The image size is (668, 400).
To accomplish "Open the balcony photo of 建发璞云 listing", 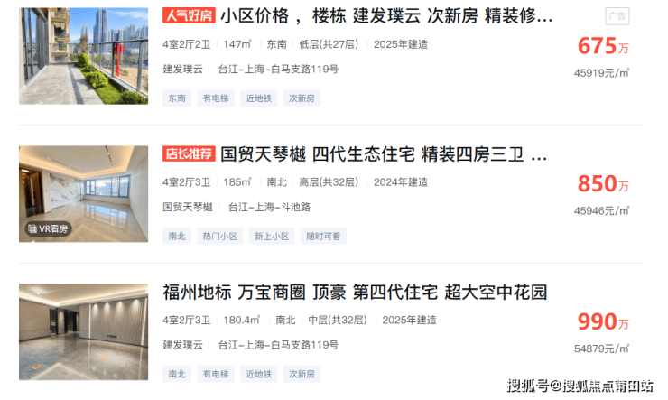I will pos(83,56).
